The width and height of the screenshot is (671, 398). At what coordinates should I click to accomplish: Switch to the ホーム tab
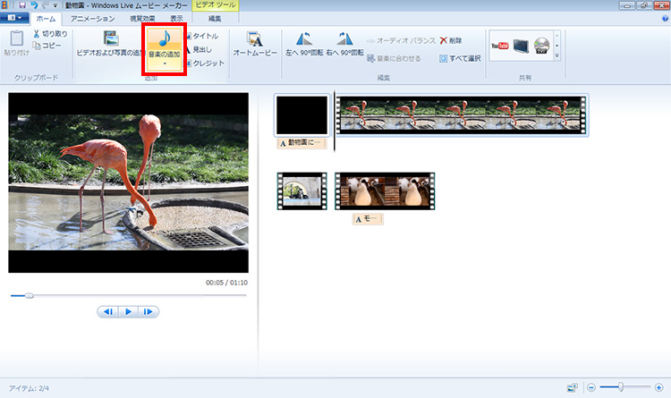tap(46, 19)
